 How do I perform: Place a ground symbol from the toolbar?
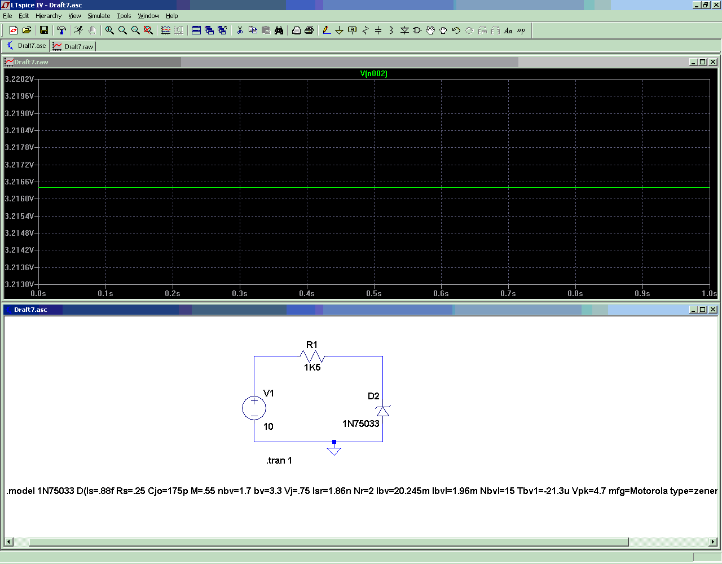[339, 30]
